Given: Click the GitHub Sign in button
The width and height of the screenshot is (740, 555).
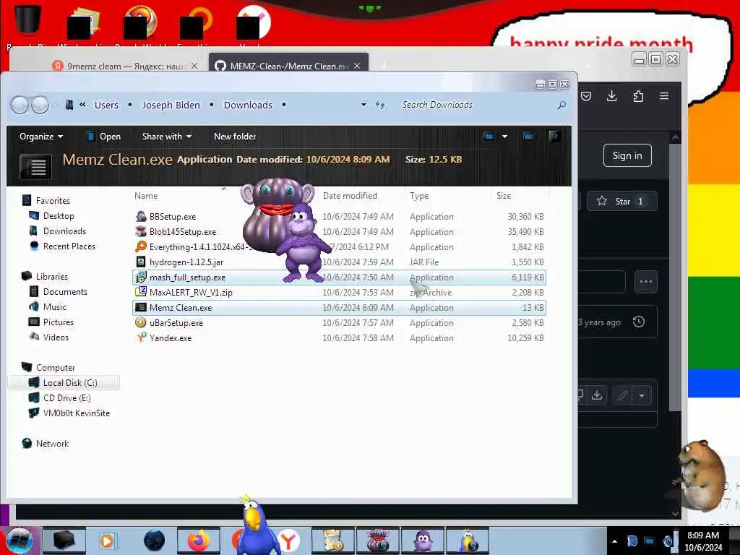Looking at the screenshot, I should point(627,155).
